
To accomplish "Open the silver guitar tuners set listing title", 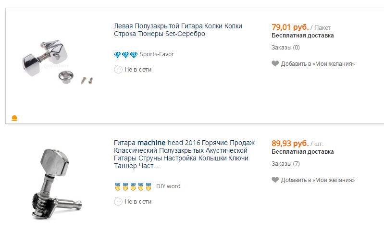I will click(178, 30).
